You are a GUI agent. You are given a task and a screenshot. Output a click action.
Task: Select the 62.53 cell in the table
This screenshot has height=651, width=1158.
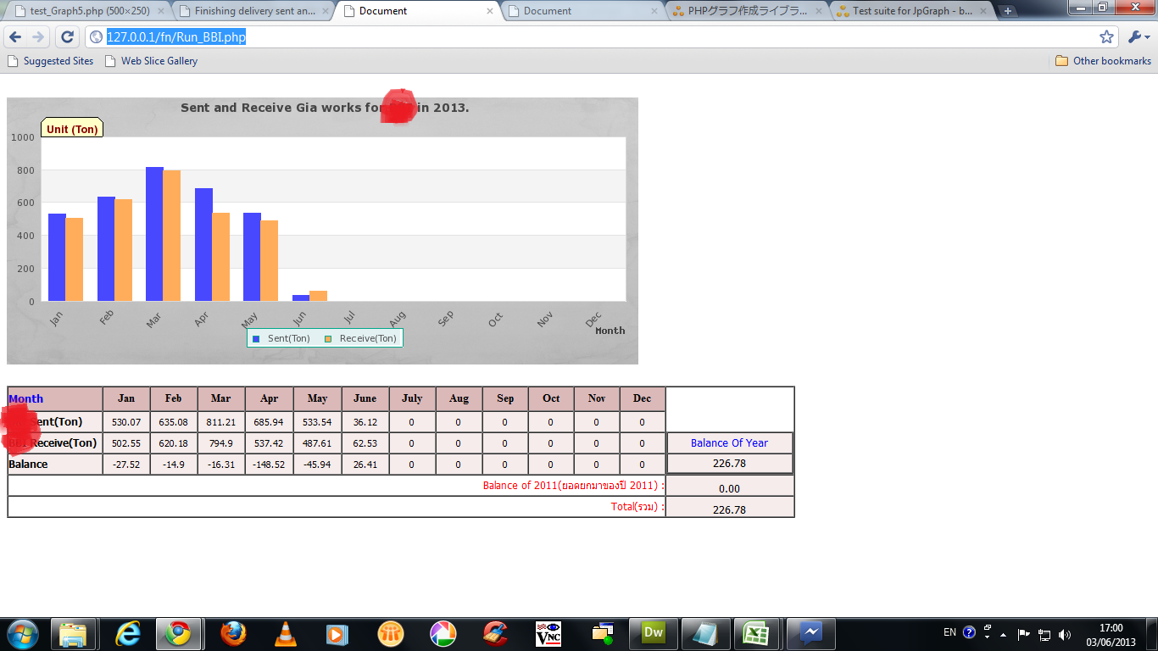365,443
